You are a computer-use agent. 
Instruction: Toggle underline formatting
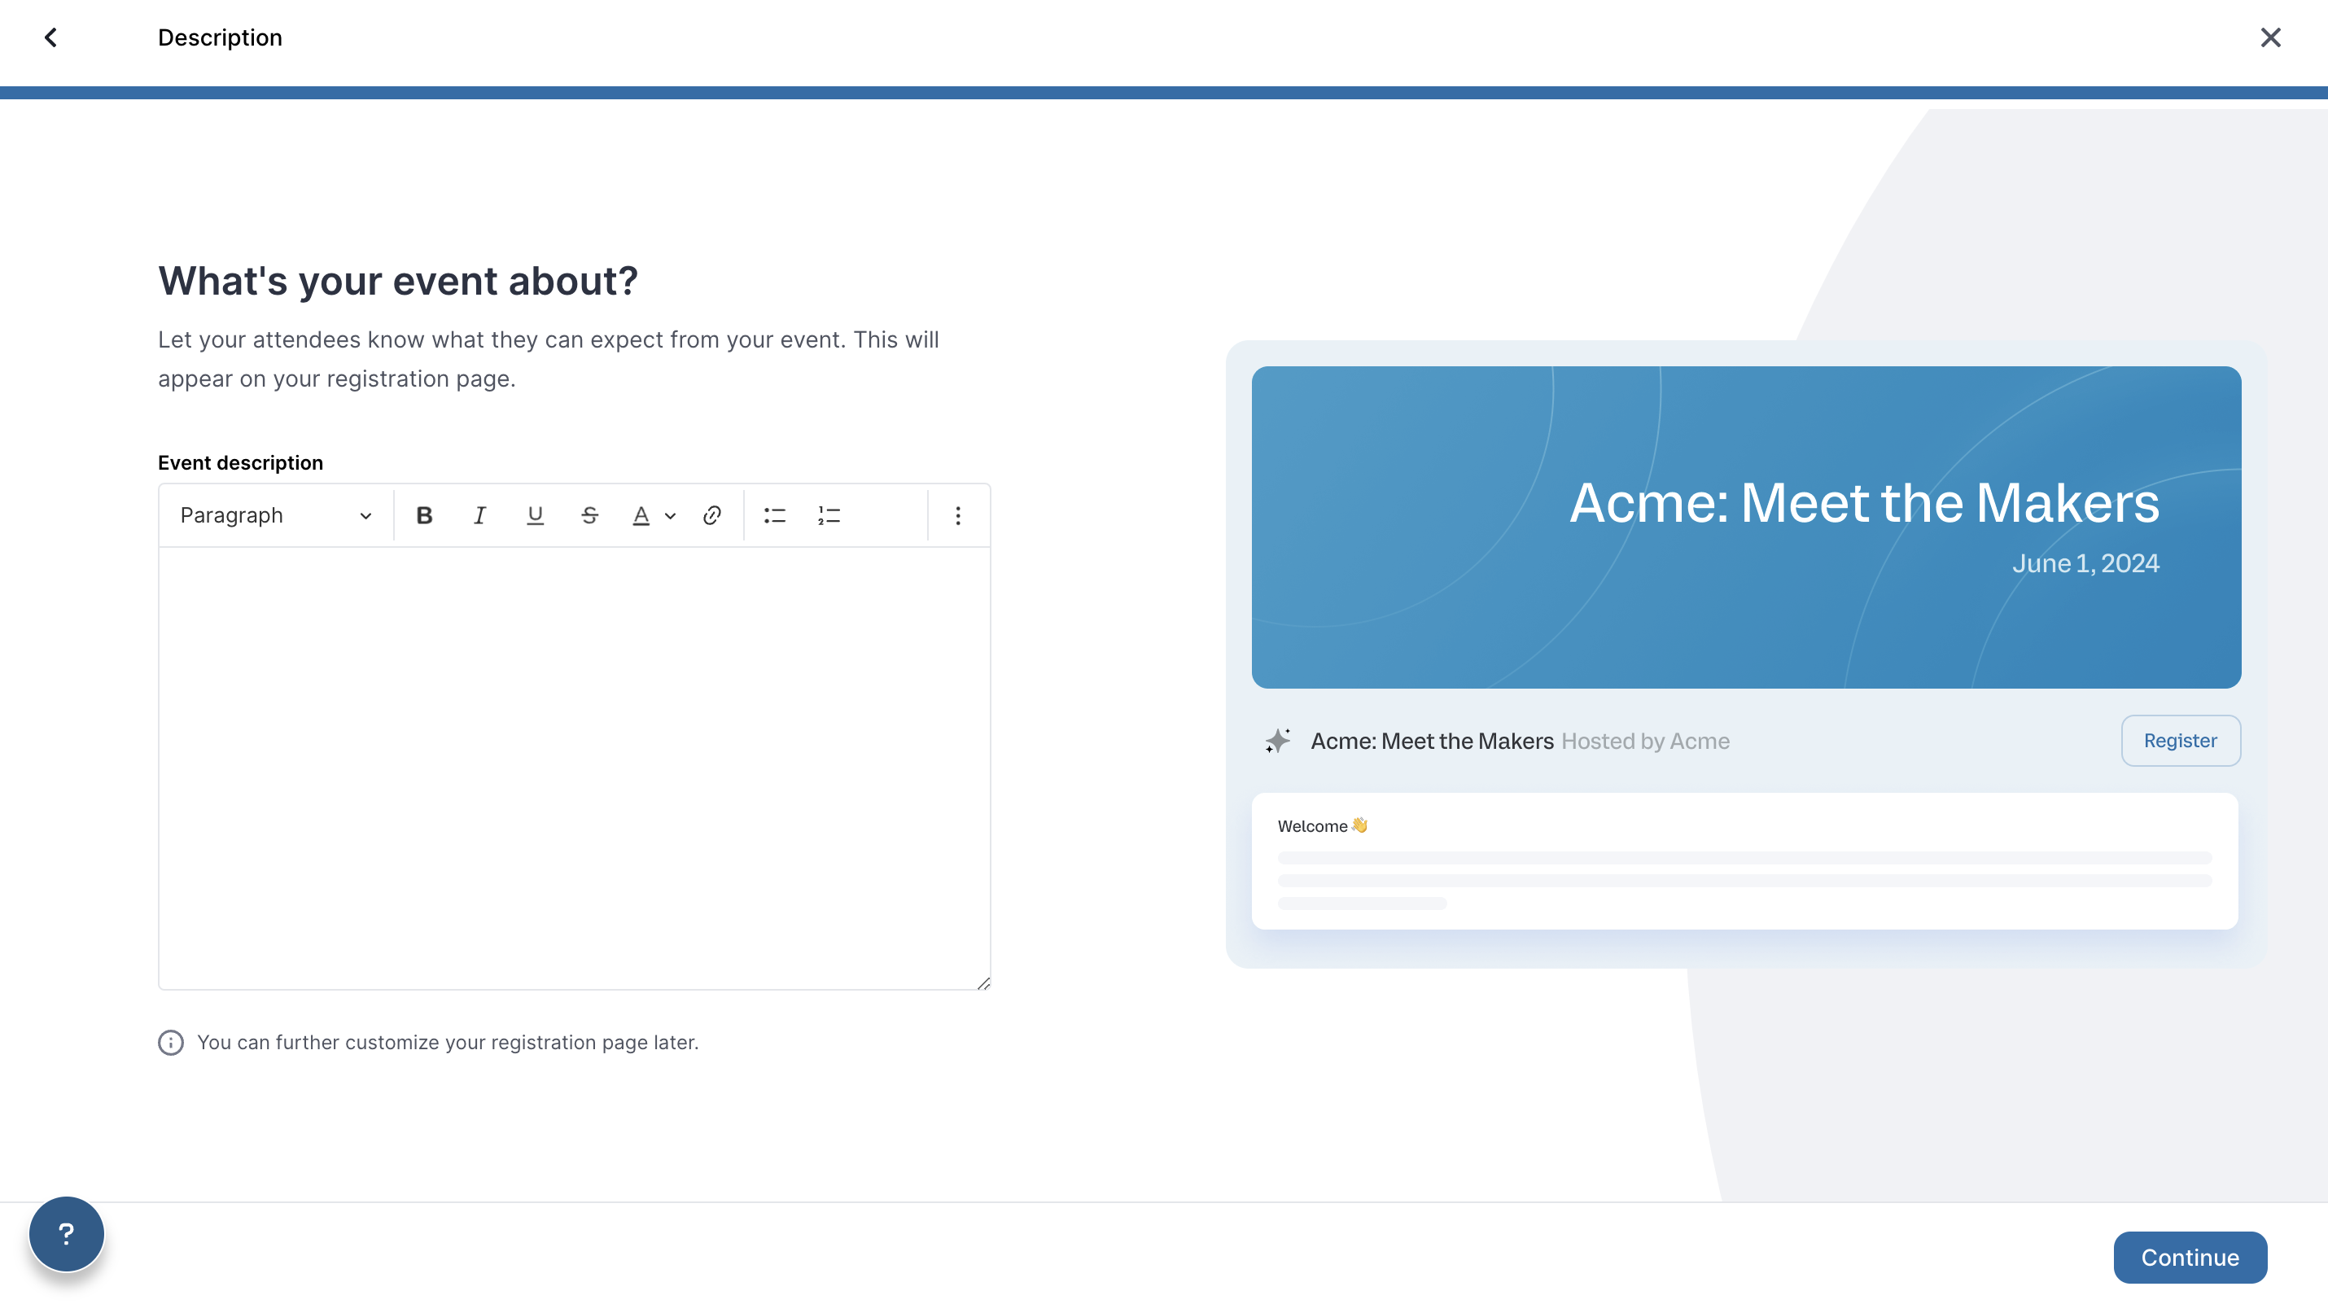(x=535, y=515)
